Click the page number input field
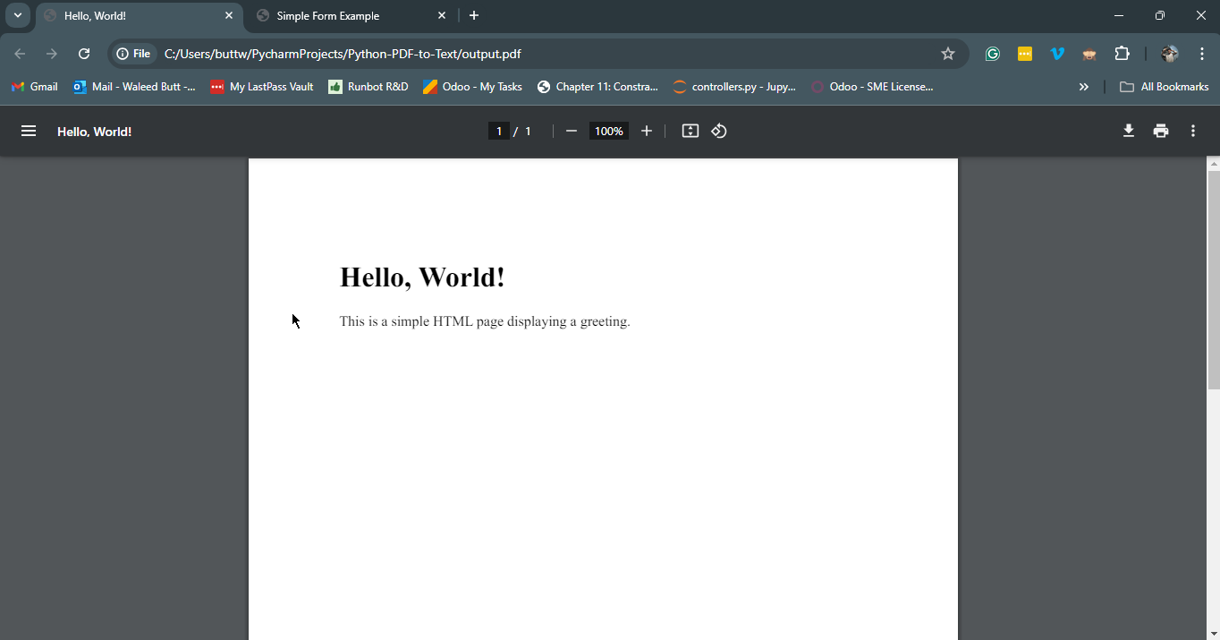This screenshot has height=640, width=1220. 500,132
